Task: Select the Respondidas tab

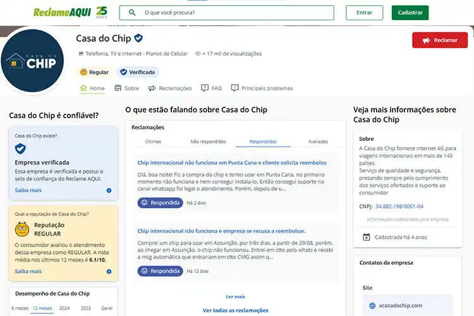Action: (263, 142)
